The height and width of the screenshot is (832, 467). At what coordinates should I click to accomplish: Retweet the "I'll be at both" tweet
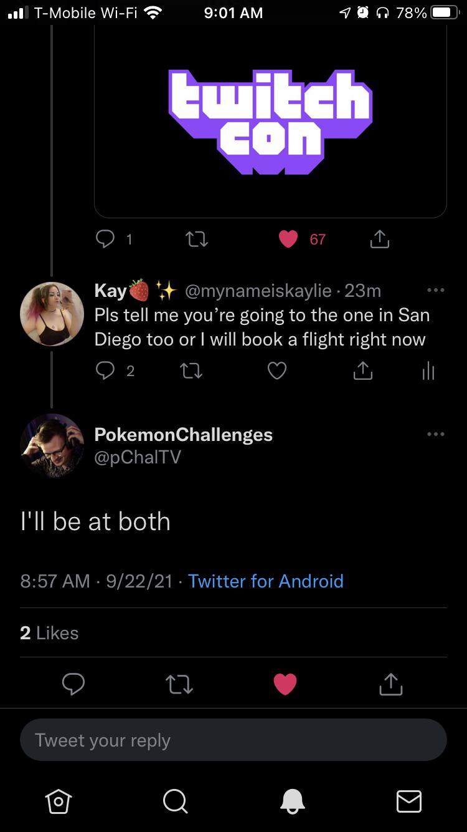pyautogui.click(x=179, y=684)
